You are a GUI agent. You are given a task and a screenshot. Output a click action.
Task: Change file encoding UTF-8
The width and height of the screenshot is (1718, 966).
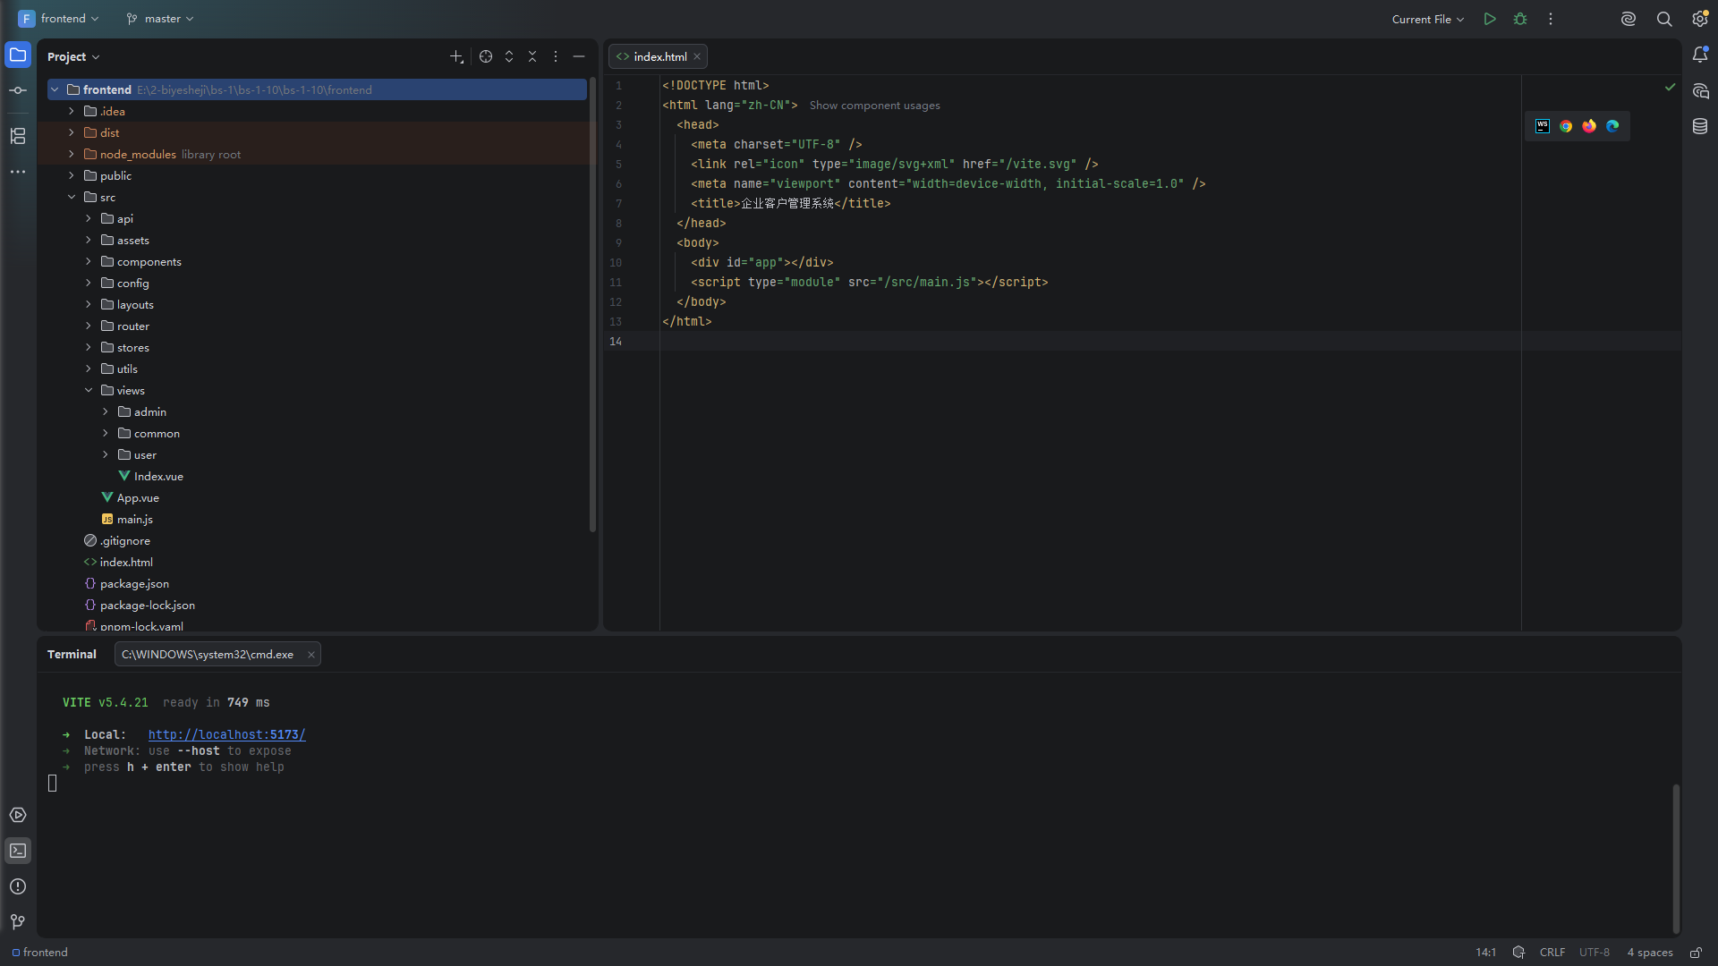coord(1595,953)
